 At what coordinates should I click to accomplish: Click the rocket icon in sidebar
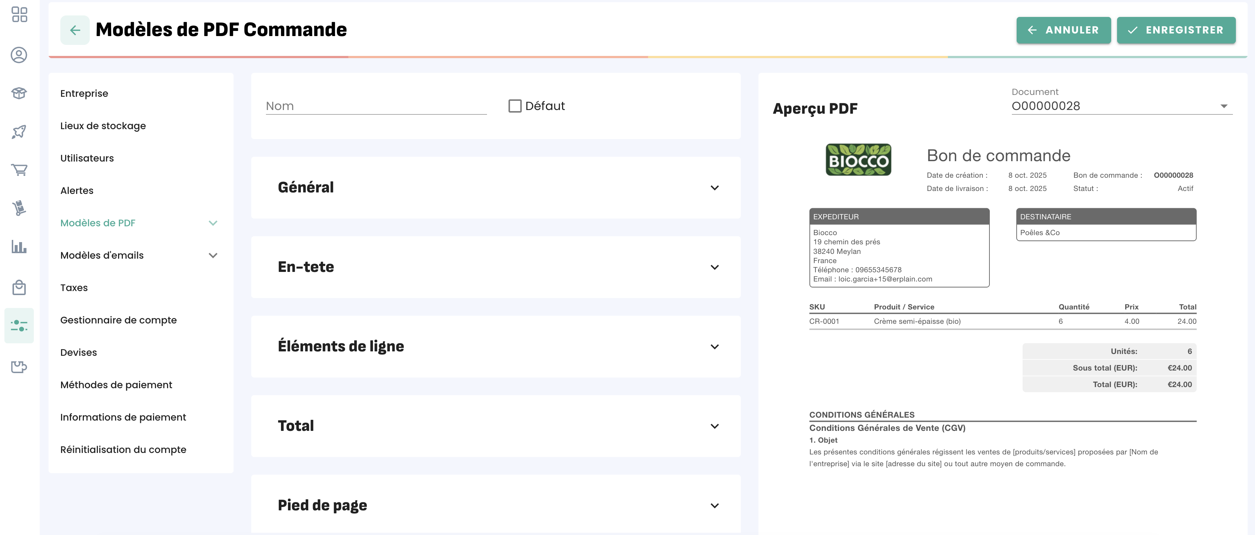19,132
